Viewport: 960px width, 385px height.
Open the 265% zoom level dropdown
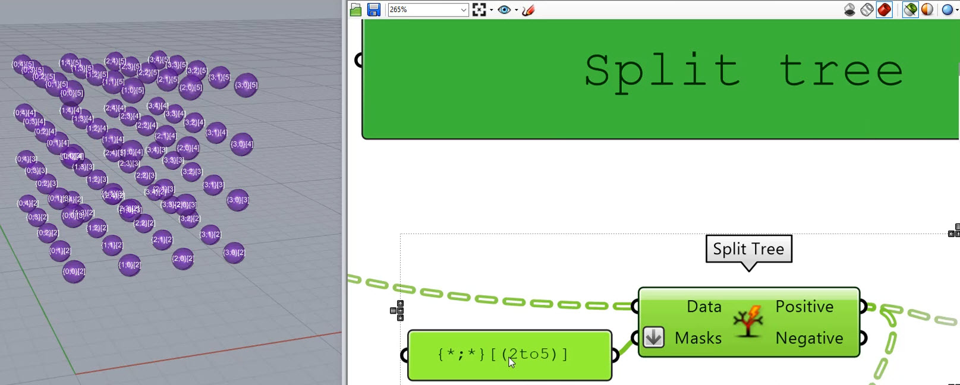pos(464,10)
